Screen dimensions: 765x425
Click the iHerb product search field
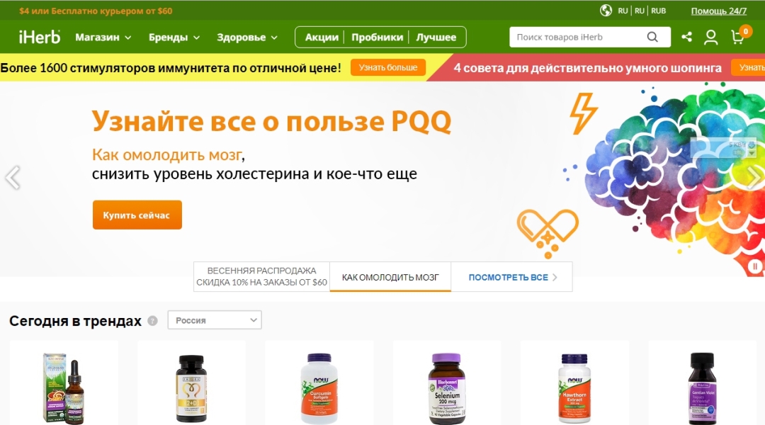578,37
